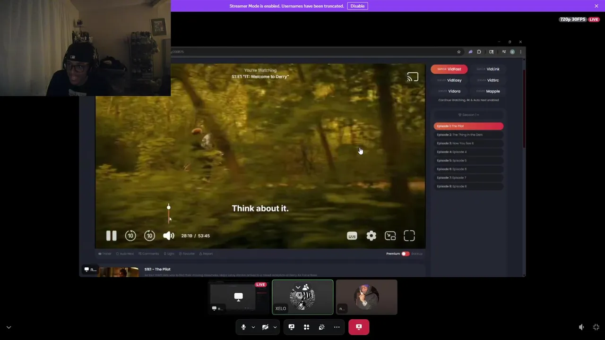Select Episode 7 in the episode list

(x=468, y=178)
